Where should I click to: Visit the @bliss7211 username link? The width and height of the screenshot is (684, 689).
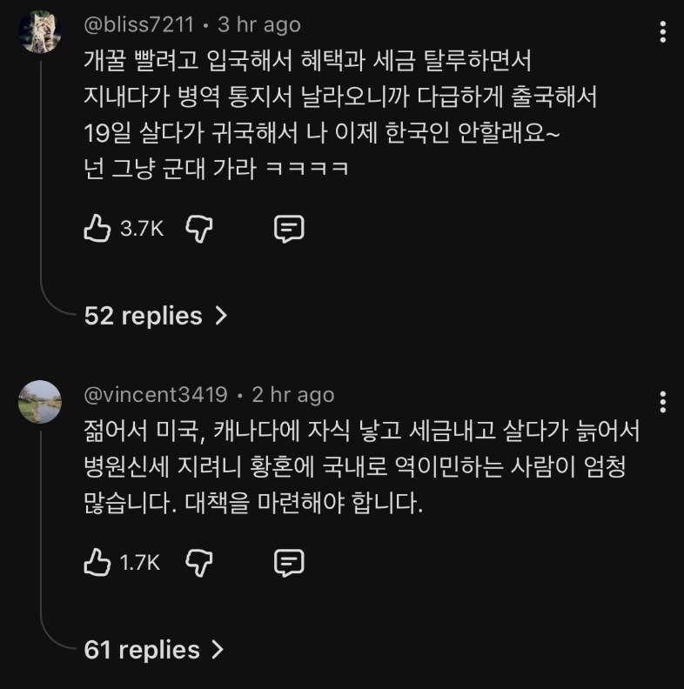coord(138,26)
